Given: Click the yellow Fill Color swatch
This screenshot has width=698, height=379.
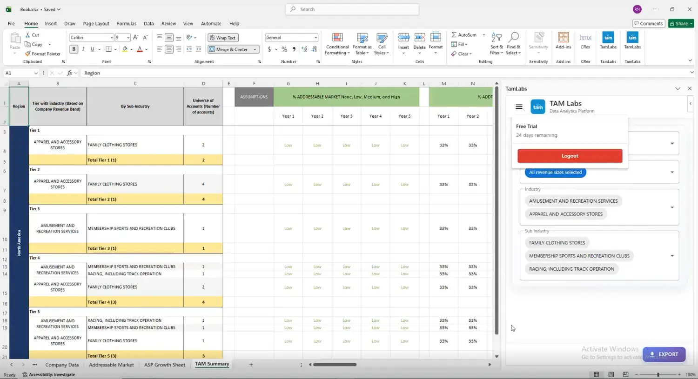Looking at the screenshot, I should [125, 49].
